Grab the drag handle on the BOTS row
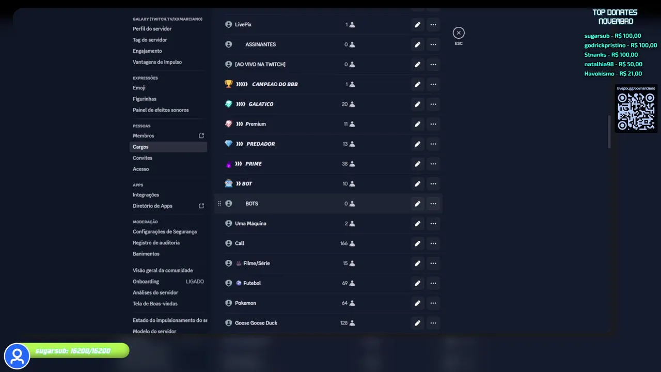This screenshot has width=661, height=372. (219, 204)
